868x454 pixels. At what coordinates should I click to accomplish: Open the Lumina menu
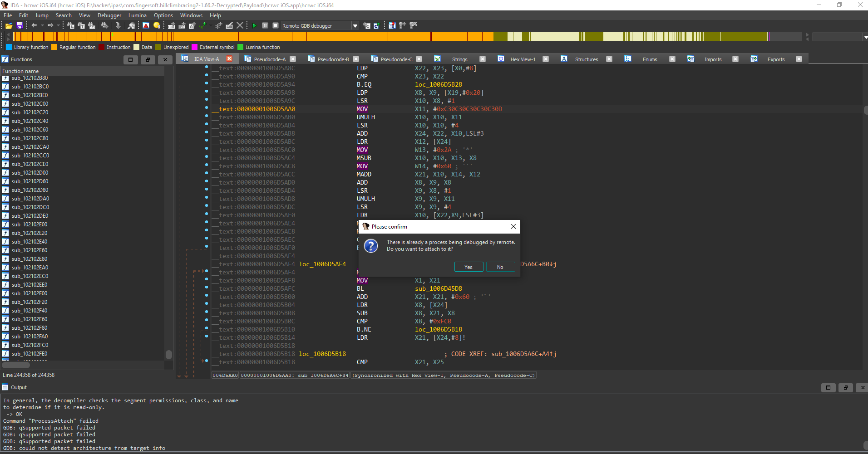(137, 15)
